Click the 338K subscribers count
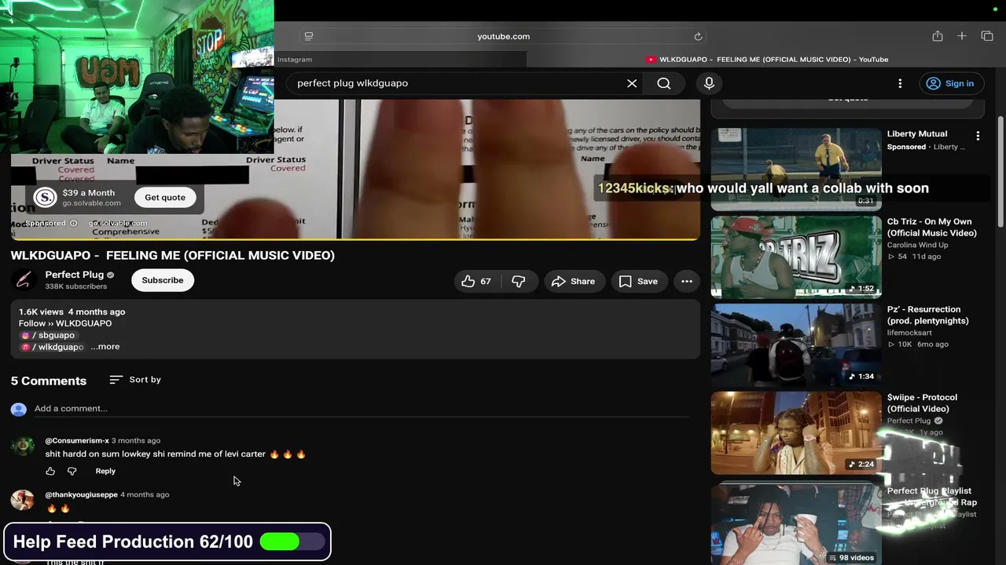 click(x=76, y=287)
